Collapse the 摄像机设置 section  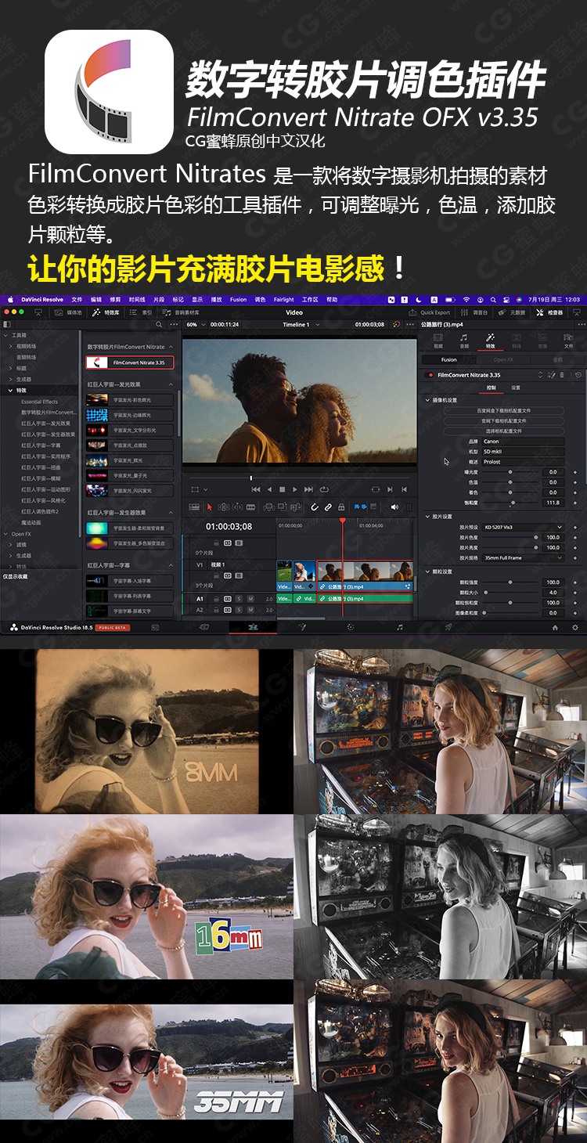pyautogui.click(x=427, y=400)
